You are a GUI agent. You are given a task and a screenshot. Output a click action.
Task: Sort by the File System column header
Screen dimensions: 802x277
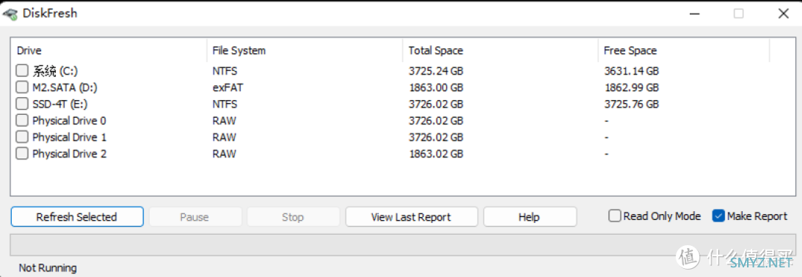click(304, 50)
